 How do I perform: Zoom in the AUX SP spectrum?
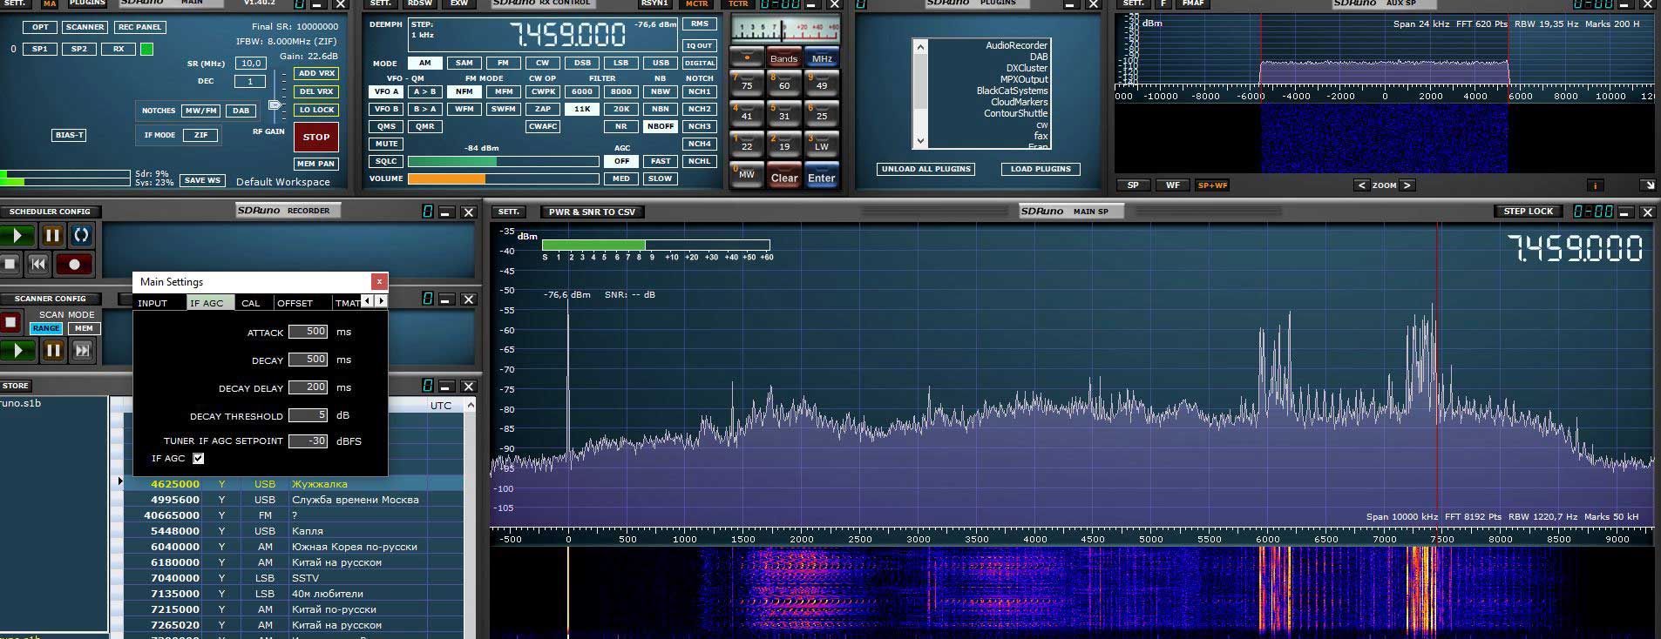[1407, 185]
